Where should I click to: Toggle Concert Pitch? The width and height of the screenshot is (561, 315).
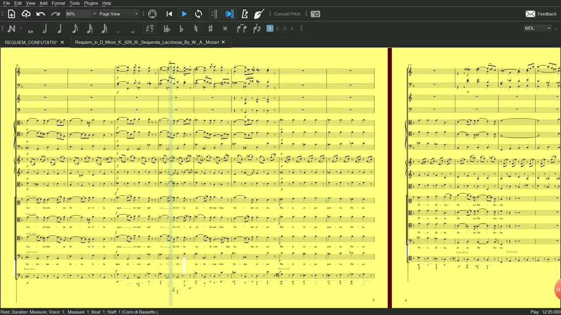[x=287, y=14]
